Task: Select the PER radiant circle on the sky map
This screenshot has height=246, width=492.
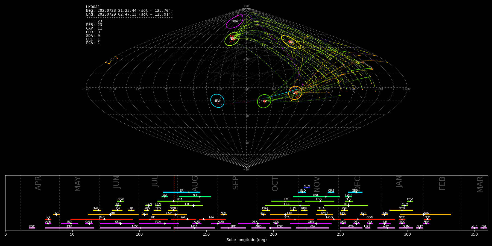Action: [232, 39]
